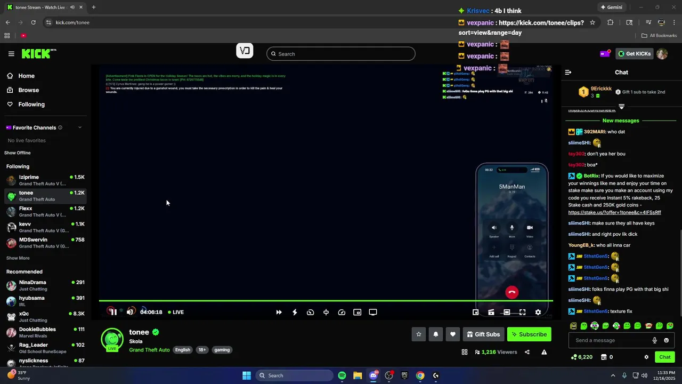Open the clock rewind icon in player bar

point(310,312)
